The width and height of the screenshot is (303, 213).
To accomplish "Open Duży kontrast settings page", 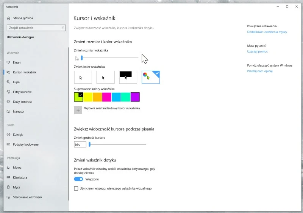I will 22,102.
